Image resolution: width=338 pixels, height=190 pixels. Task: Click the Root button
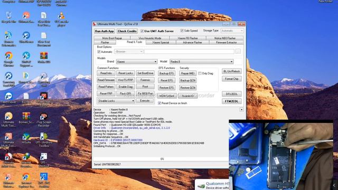[x=145, y=87]
